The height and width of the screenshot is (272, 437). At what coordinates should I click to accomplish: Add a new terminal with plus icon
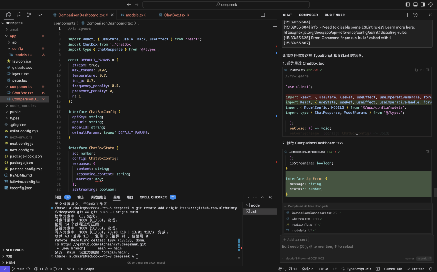pyautogui.click(x=244, y=197)
